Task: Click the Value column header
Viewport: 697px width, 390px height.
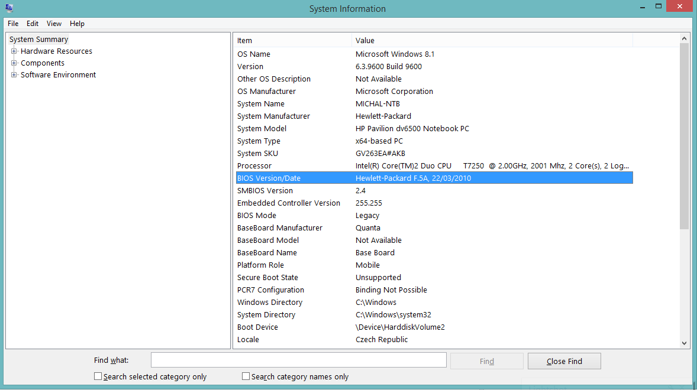Action: [x=492, y=40]
